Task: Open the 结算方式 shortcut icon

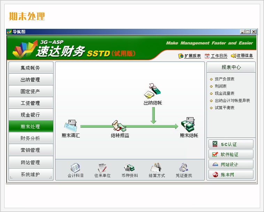Action: point(156,167)
